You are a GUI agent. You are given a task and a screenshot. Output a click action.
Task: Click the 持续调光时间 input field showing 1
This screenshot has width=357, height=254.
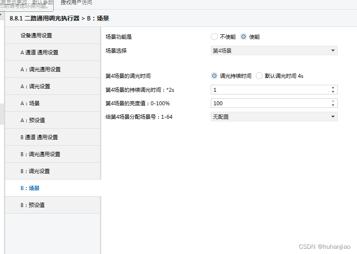pyautogui.click(x=268, y=90)
